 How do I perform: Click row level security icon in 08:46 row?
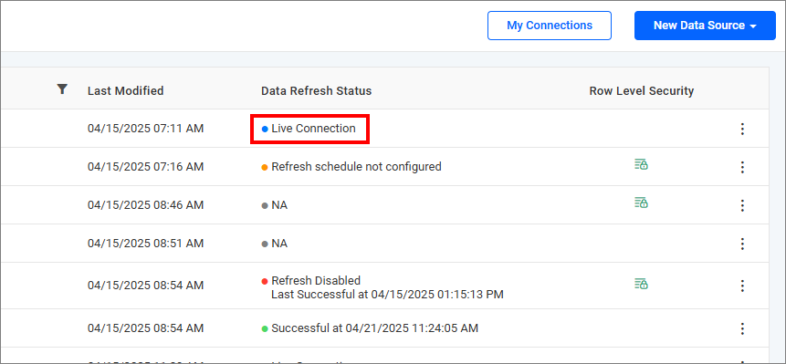pyautogui.click(x=641, y=203)
